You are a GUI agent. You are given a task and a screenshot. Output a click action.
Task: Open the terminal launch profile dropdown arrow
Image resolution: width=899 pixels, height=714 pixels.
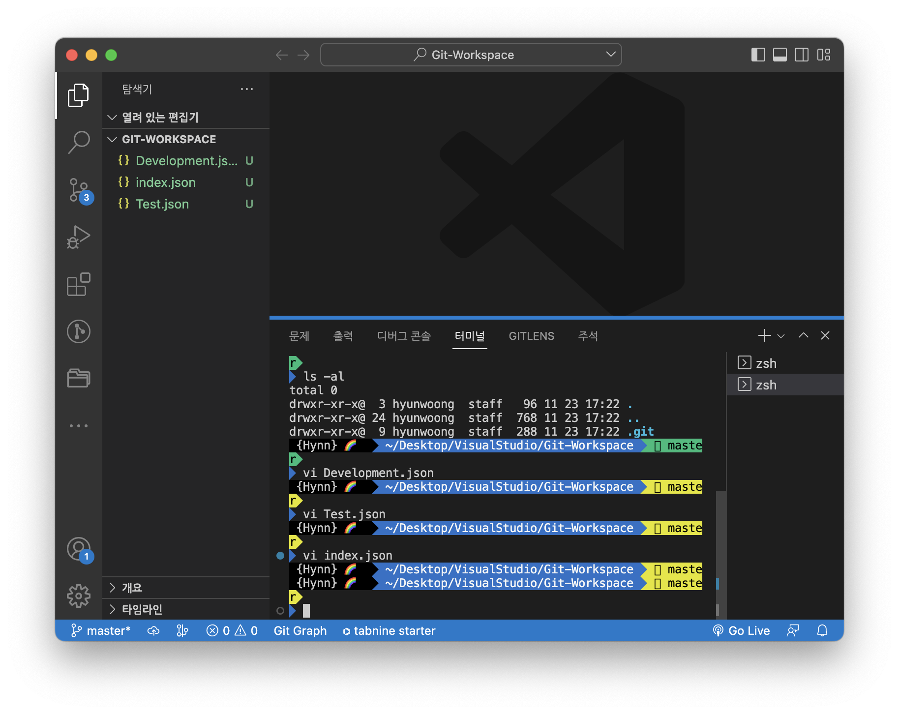click(780, 336)
